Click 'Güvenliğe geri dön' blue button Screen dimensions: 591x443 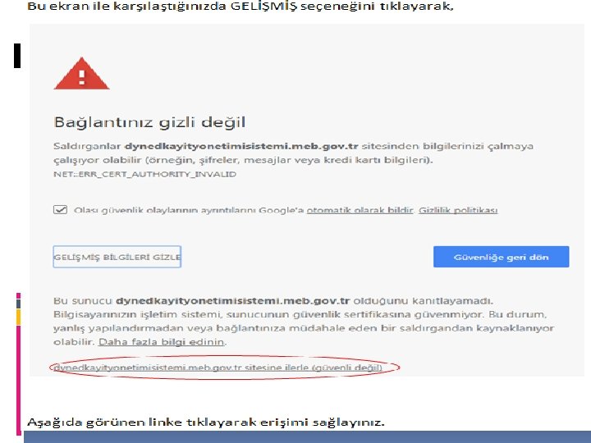coord(501,257)
